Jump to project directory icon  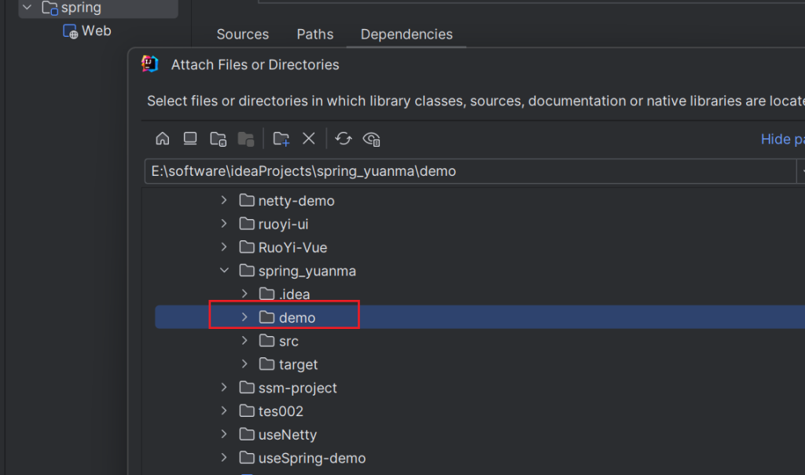218,139
